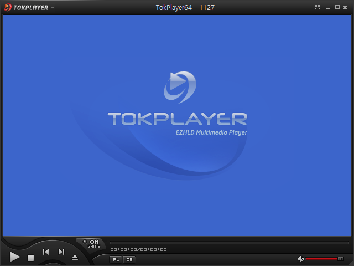Click the Stop playback button

(31, 258)
